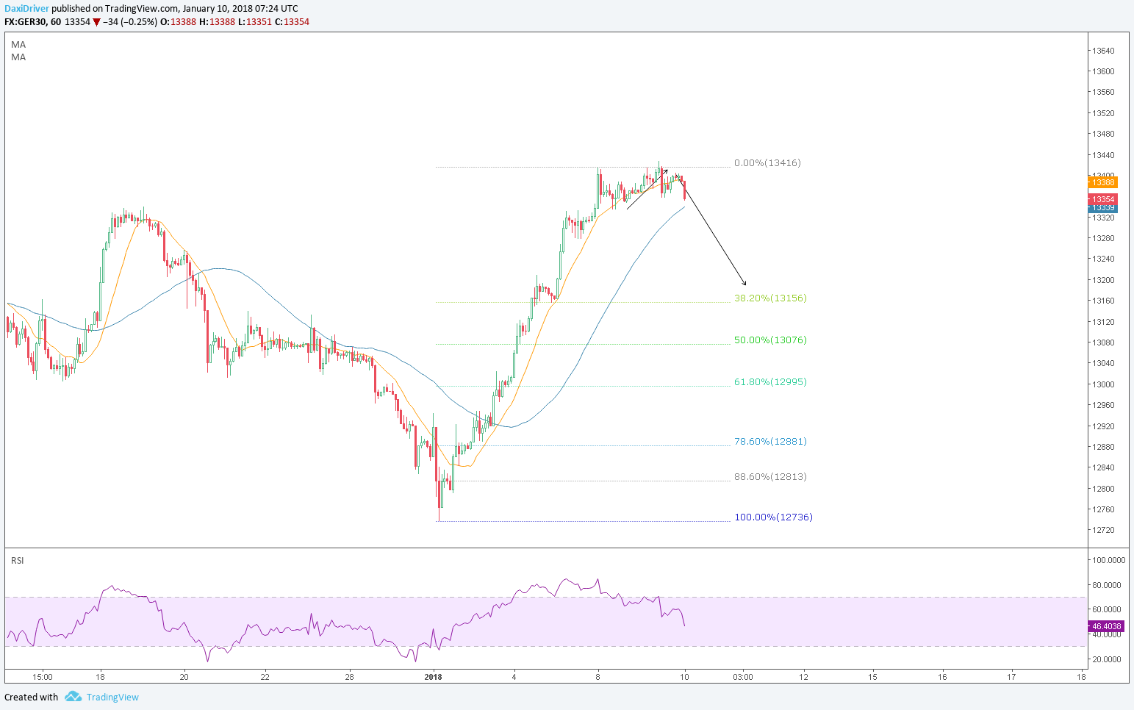
Task: Click the 38.20%(13156) Fibonacci level label
Action: pos(770,298)
